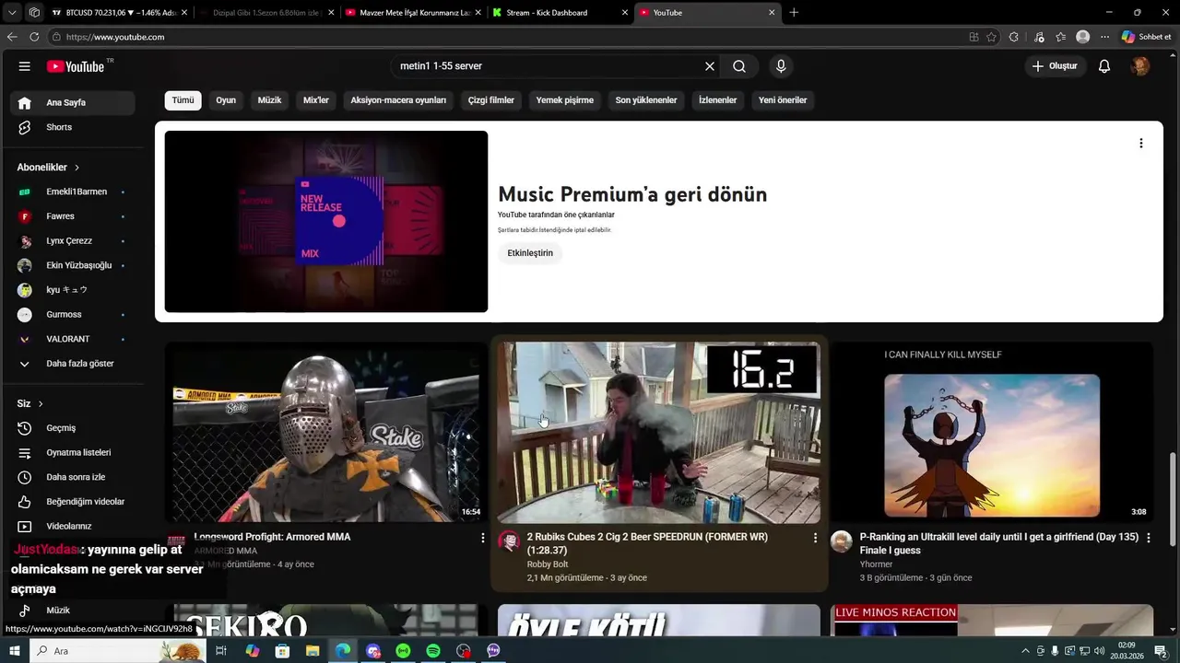Open Yhormer channel avatar
1180x663 pixels.
click(x=841, y=541)
